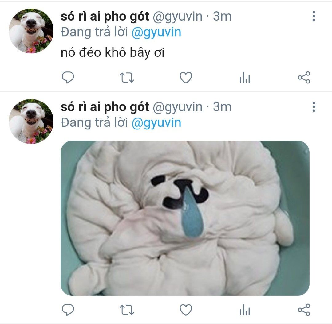Screen dimensions: 332x324
Task: View analytics of the first tweet
Action: click(245, 77)
